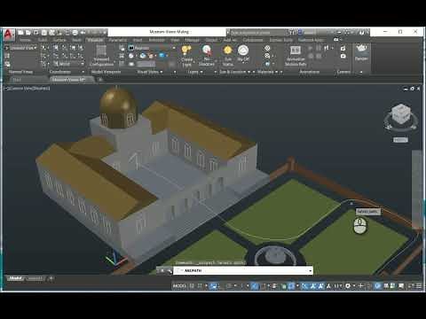426x319 pixels.
Task: Click the Annotation scale 1:1 button
Action: [338, 285]
